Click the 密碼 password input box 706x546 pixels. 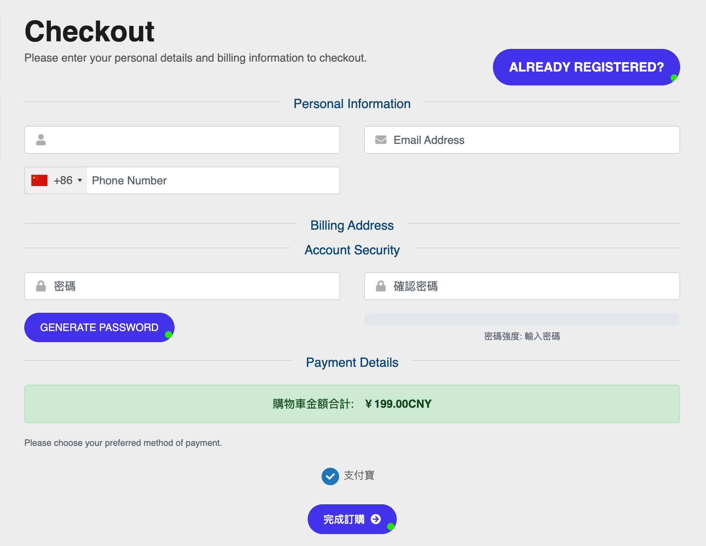pos(191,286)
